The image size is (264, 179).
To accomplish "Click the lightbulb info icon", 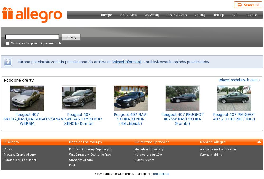I will (x=8, y=62).
